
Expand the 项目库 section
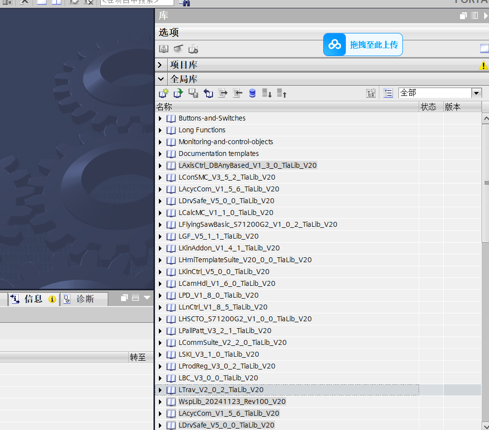160,65
